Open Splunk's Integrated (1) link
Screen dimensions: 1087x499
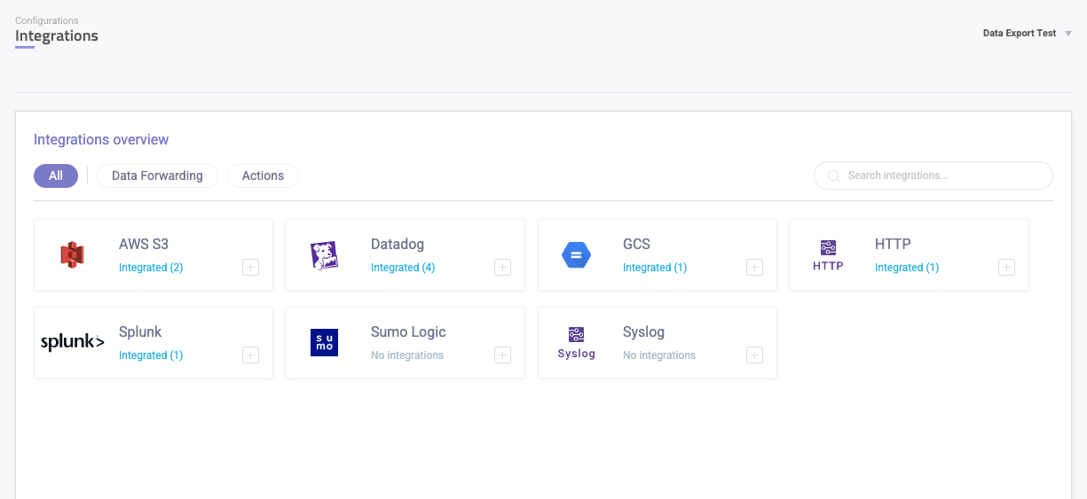(151, 355)
